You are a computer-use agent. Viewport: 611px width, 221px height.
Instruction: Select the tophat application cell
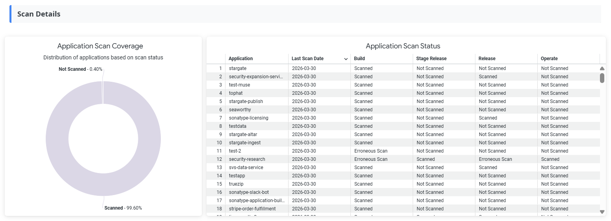tap(257, 93)
